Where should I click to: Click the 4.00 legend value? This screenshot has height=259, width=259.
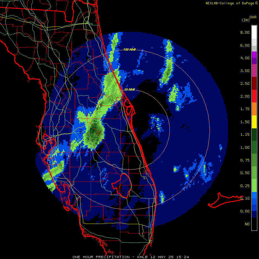coord(245,58)
